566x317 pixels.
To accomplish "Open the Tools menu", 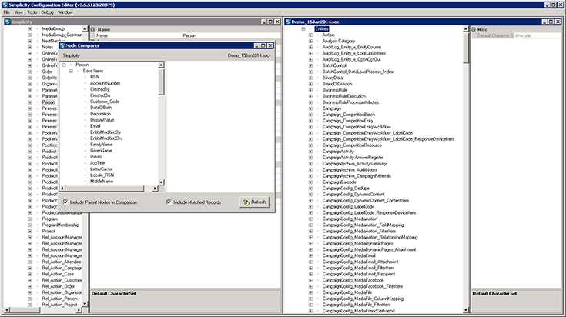I will [x=32, y=12].
